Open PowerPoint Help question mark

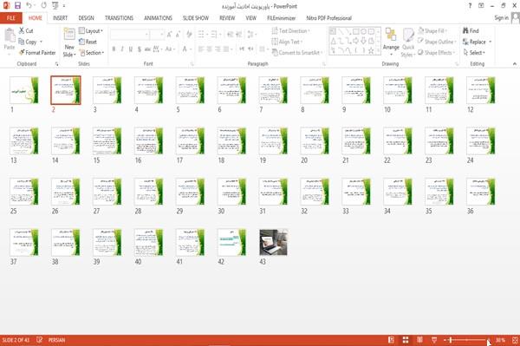coord(470,6)
